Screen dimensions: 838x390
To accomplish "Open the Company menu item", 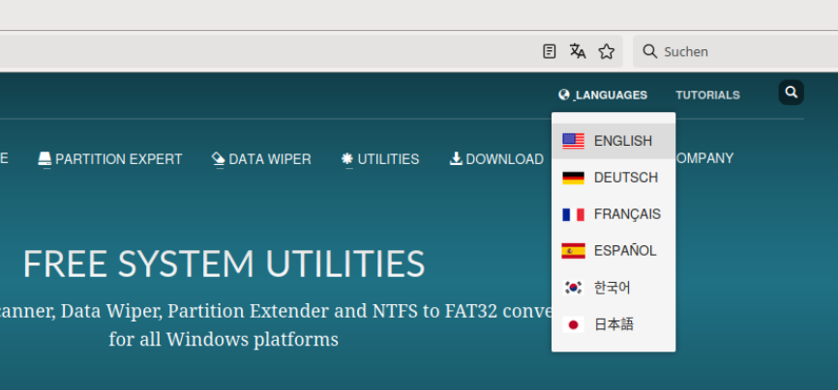I will [704, 158].
